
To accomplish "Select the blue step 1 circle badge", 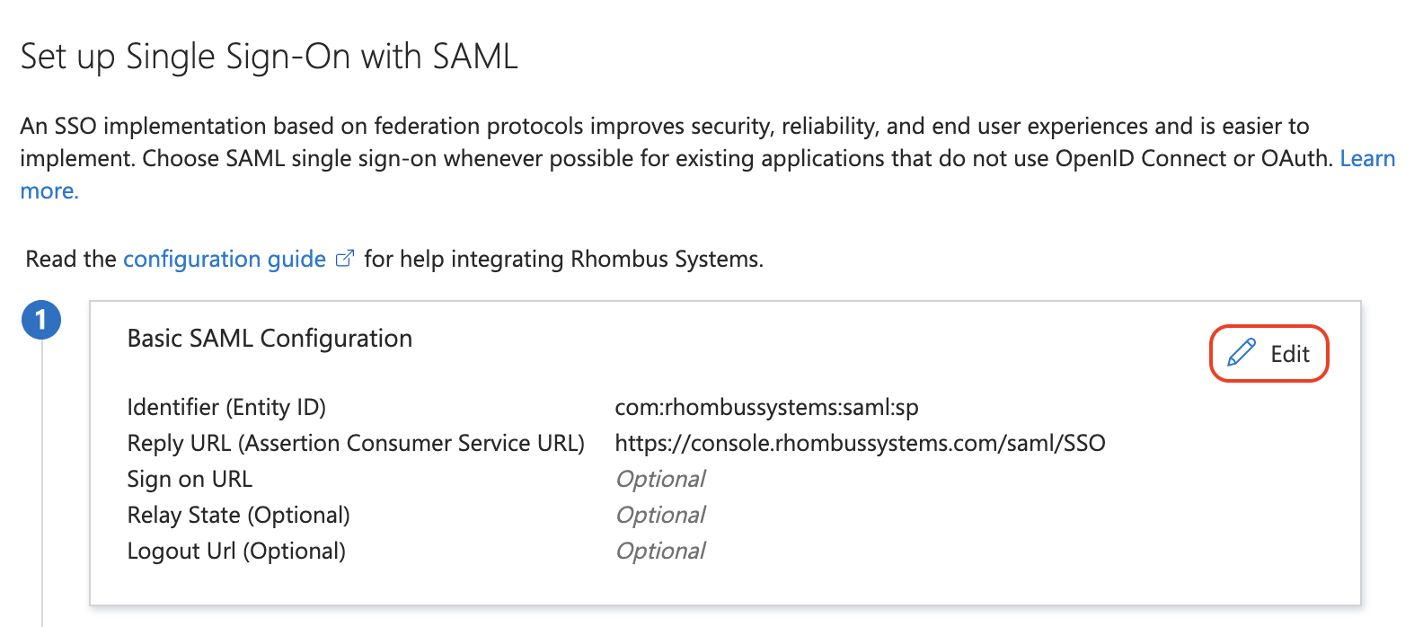I will click(x=41, y=321).
